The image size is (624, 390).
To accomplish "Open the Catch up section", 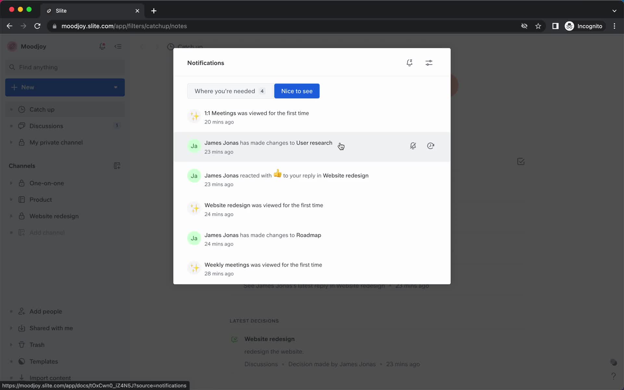I will point(42,109).
